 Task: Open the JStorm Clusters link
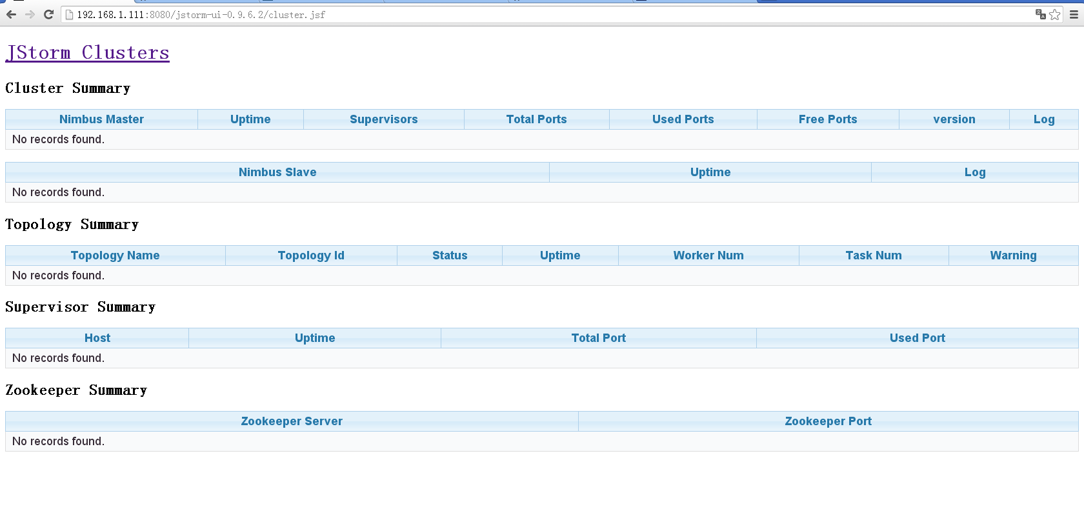click(x=88, y=52)
